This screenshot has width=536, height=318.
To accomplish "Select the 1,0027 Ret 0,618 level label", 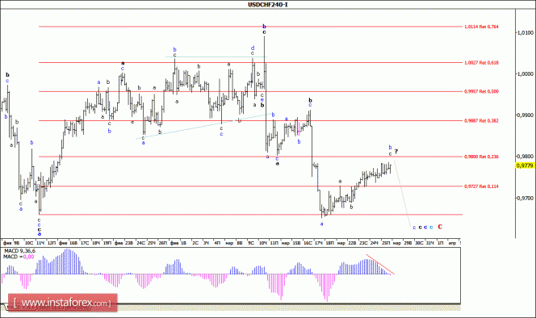I will (x=481, y=63).
